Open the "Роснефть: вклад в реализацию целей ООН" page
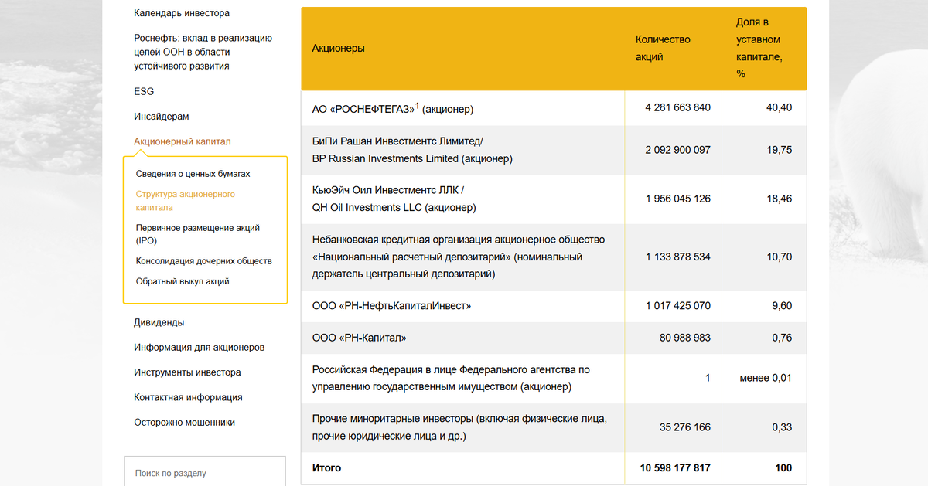The height and width of the screenshot is (486, 928). 203,51
